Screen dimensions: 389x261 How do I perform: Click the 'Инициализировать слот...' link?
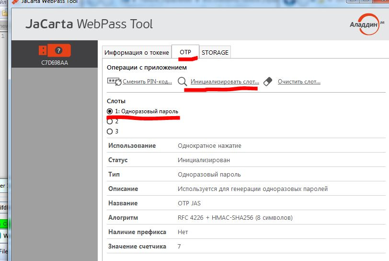tap(225, 82)
